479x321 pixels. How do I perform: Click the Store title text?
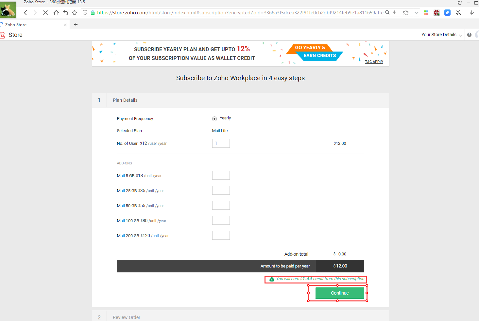point(16,35)
